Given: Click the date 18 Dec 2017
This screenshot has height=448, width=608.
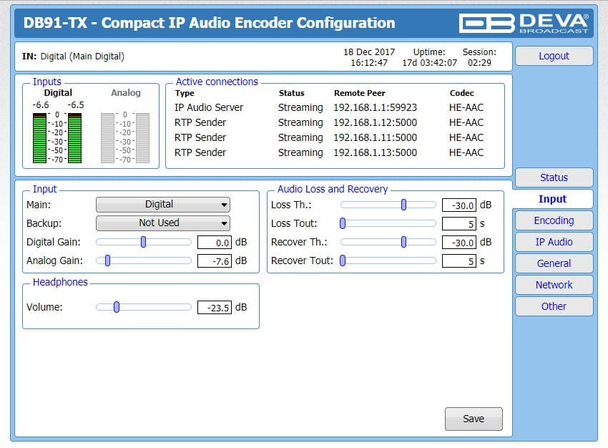Looking at the screenshot, I should 369,52.
